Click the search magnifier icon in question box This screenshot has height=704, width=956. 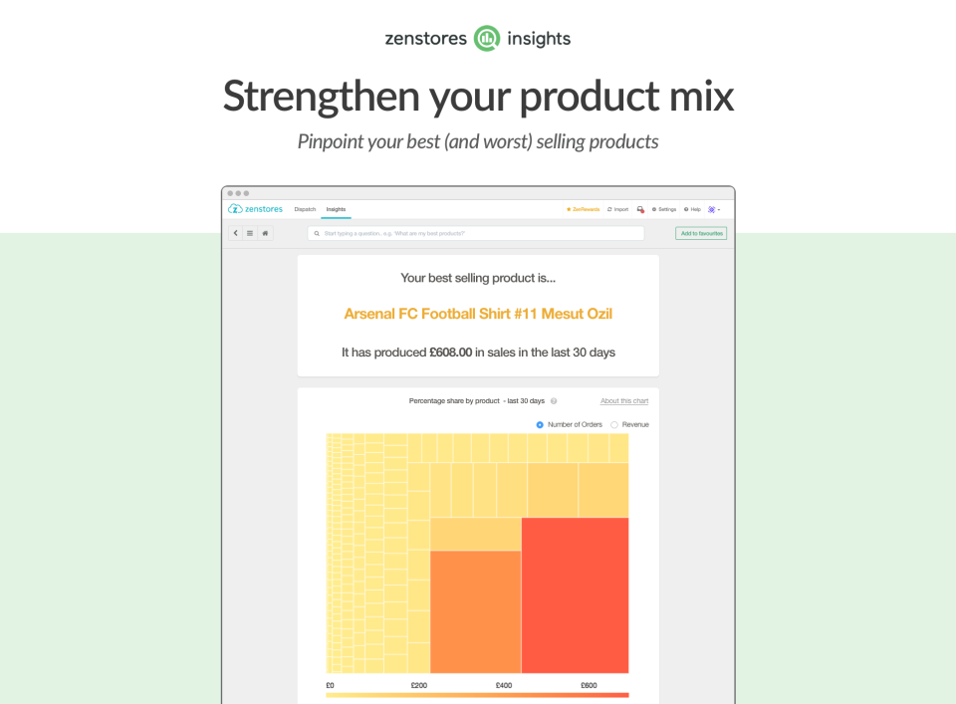pos(317,233)
